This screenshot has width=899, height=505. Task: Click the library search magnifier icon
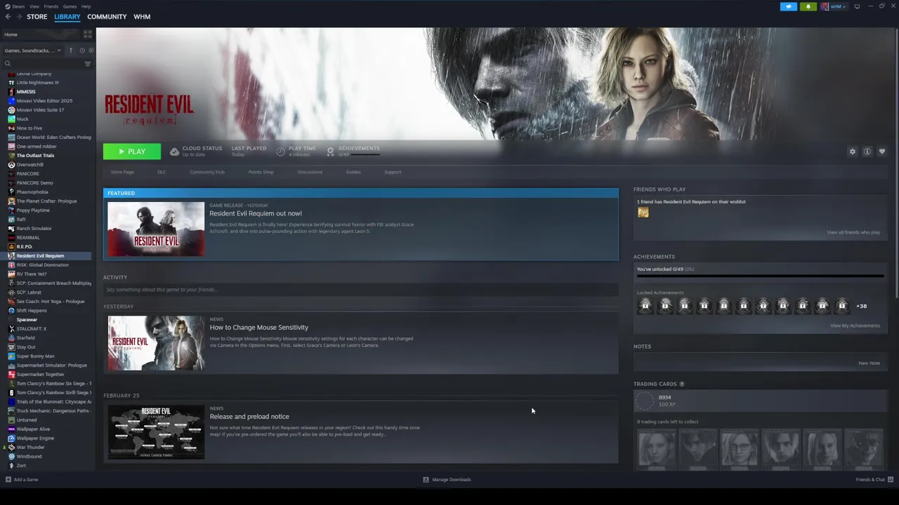tap(8, 64)
